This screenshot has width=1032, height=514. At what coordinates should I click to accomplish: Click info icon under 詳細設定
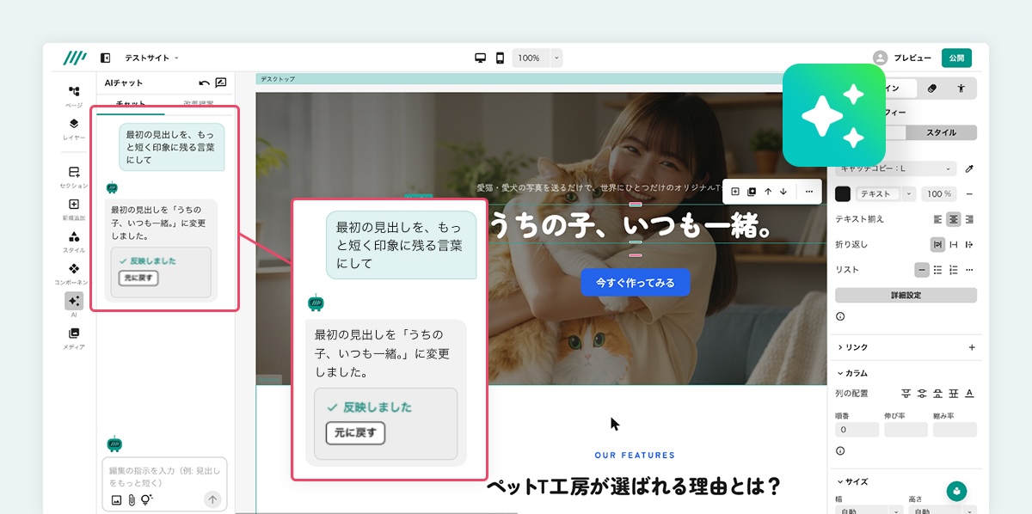tap(840, 316)
